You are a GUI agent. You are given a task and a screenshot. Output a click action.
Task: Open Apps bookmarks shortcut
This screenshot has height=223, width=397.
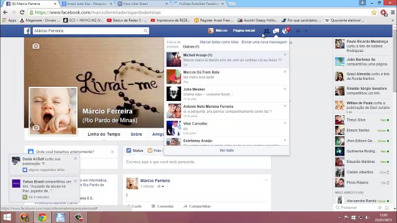tap(9, 20)
